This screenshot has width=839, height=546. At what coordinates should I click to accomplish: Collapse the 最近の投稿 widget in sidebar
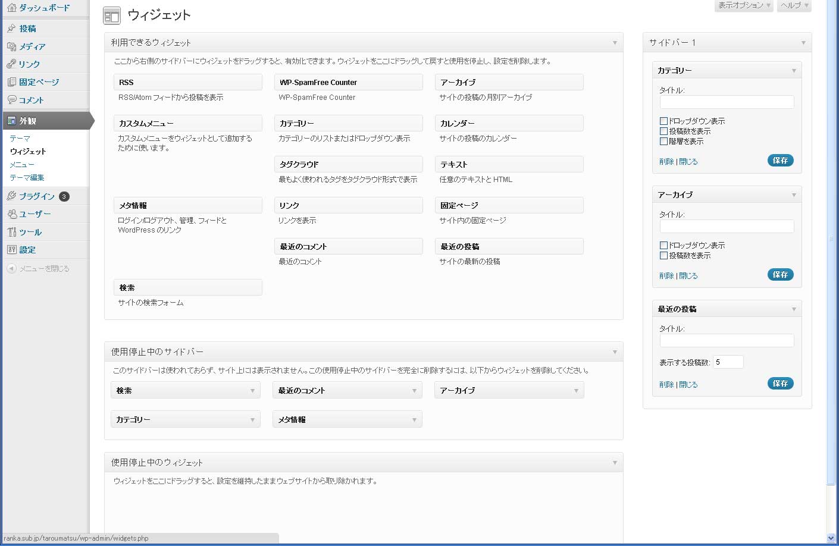tap(794, 309)
